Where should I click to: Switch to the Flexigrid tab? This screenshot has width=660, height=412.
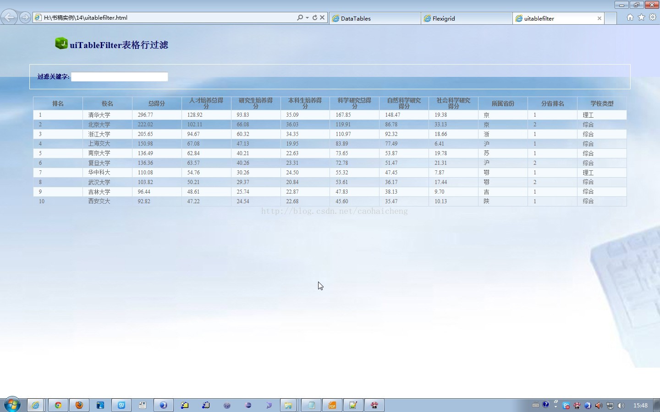[467, 18]
